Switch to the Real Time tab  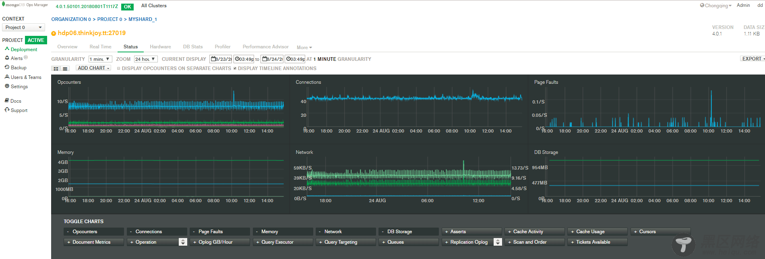pos(100,47)
